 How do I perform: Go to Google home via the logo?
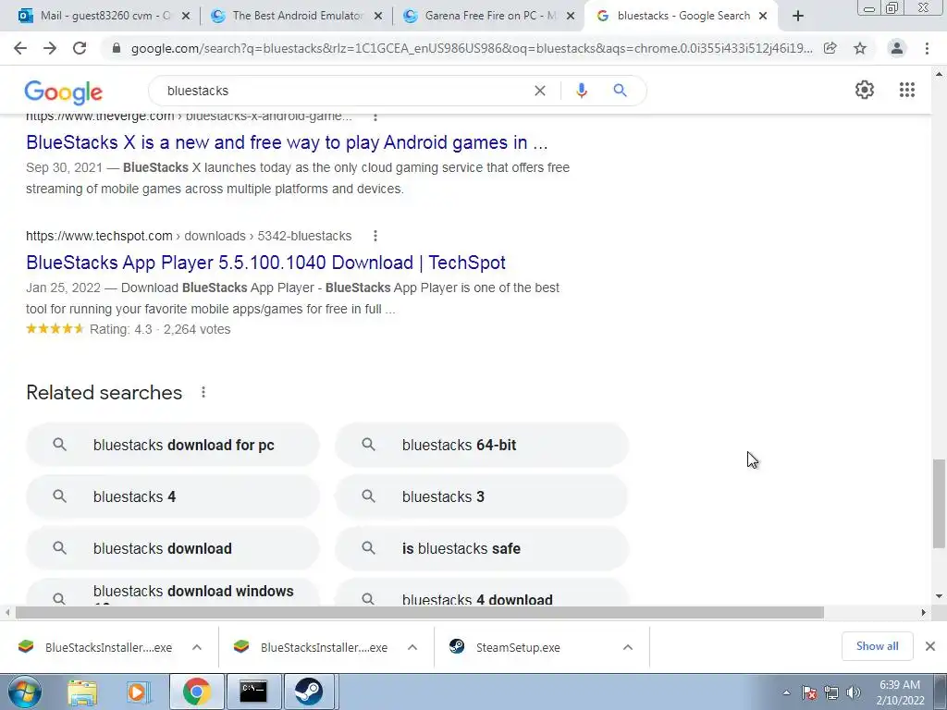[x=64, y=92]
